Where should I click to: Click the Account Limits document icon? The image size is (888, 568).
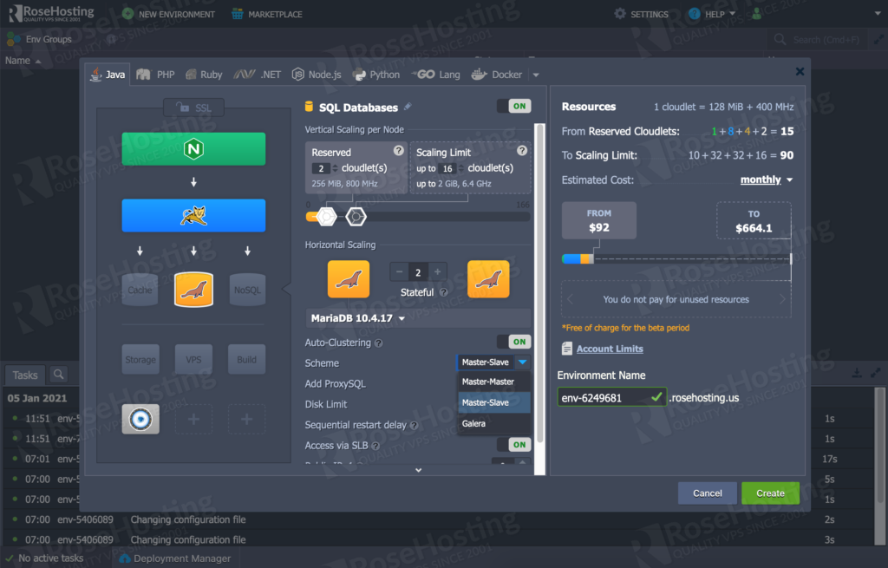(567, 349)
